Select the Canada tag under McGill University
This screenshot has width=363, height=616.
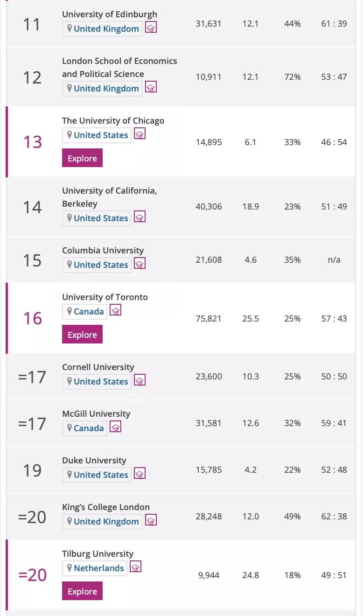tap(84, 428)
